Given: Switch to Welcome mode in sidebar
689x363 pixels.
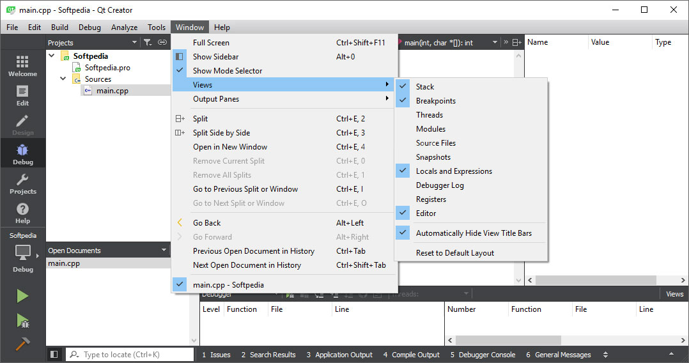Looking at the screenshot, I should [22, 65].
